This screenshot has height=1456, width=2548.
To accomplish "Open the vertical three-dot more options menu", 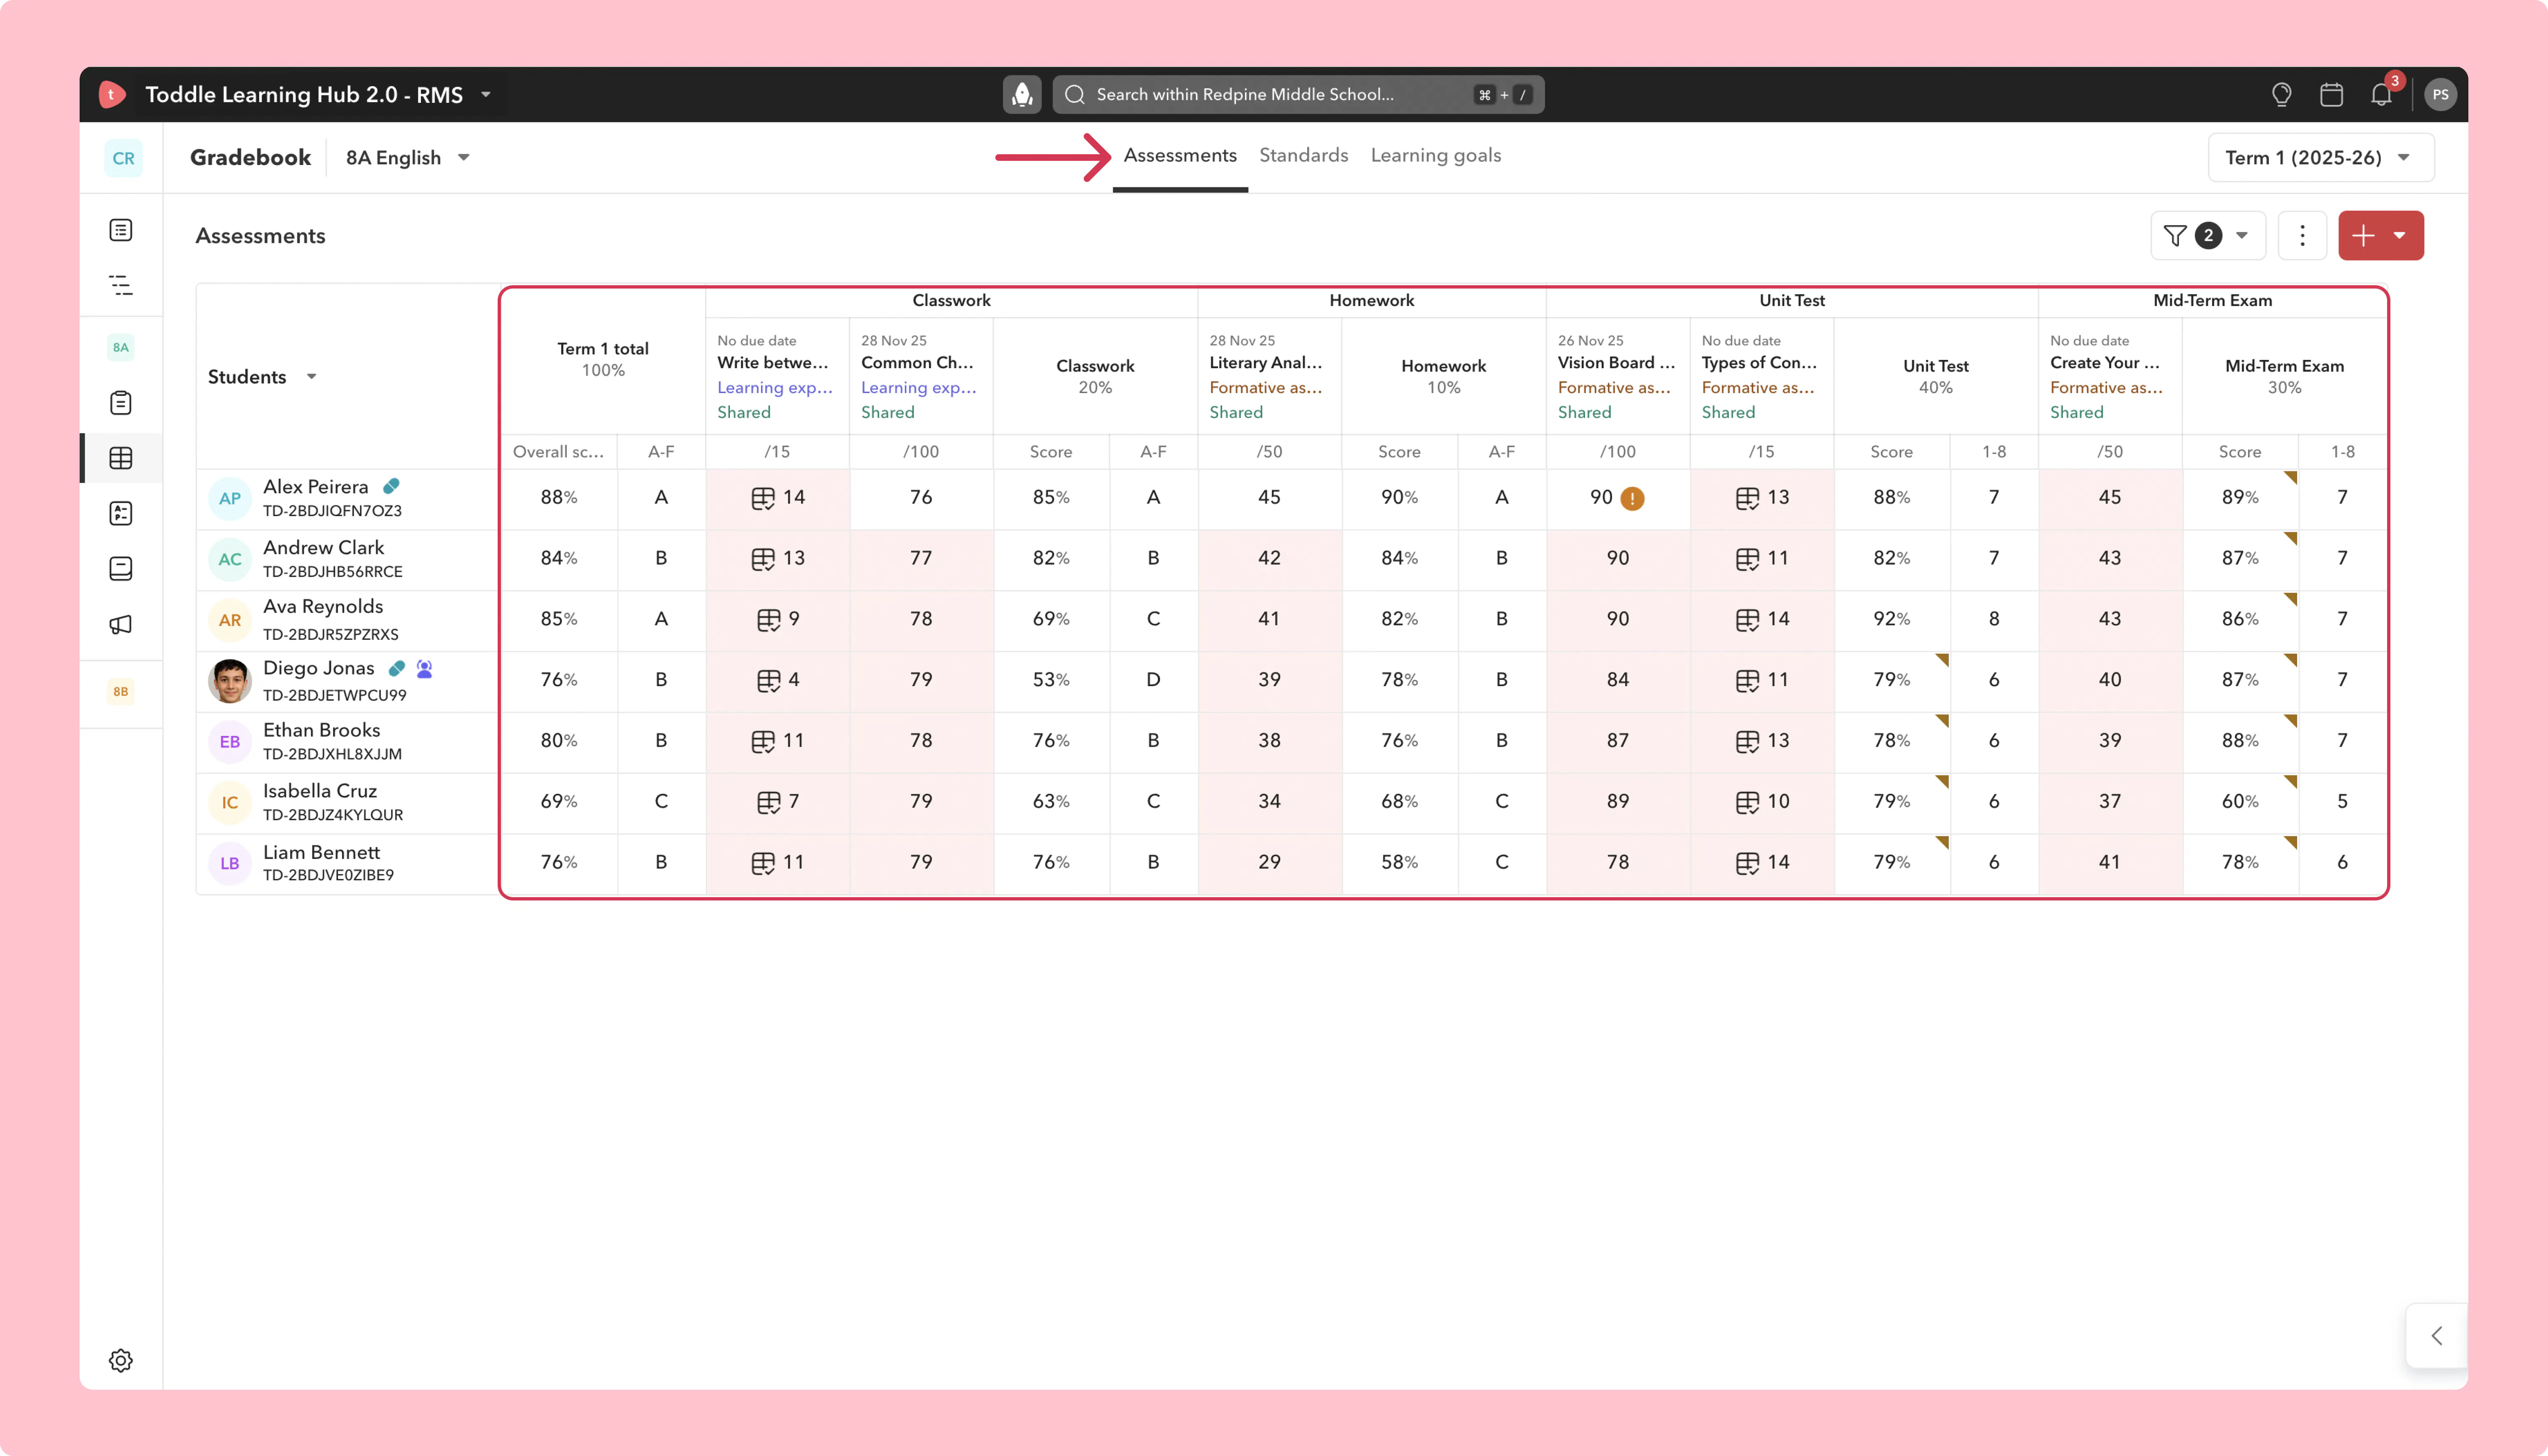I will point(2302,235).
